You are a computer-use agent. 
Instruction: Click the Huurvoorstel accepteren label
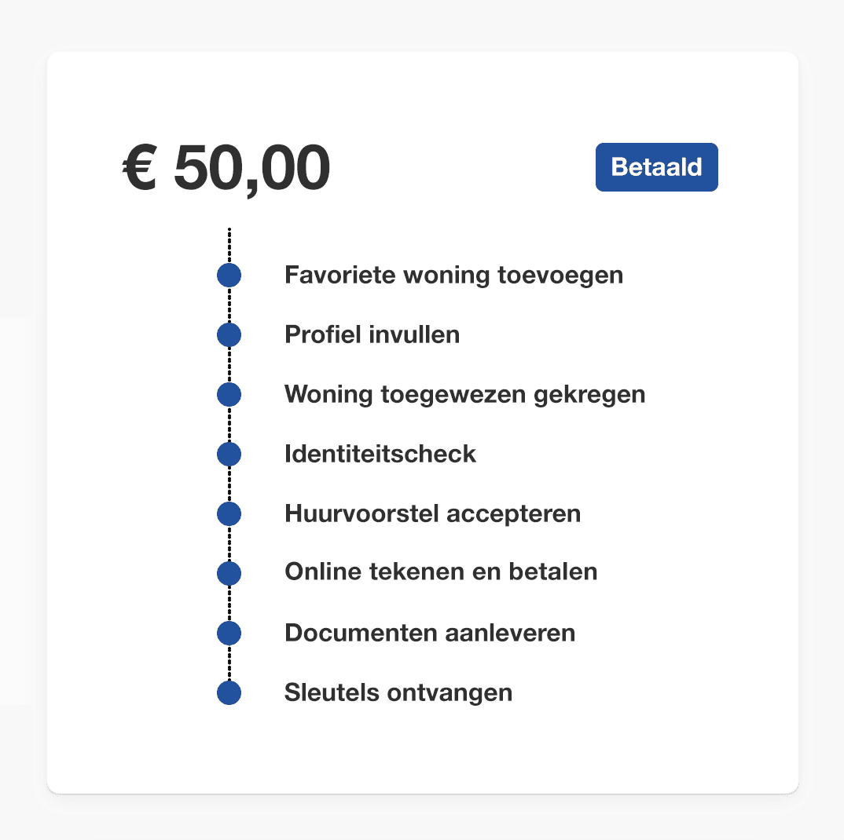point(432,514)
